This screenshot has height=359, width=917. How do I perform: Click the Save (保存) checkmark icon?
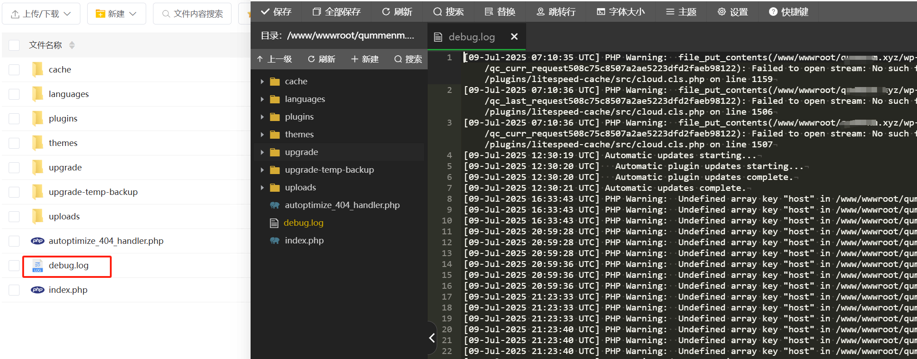pyautogui.click(x=266, y=12)
